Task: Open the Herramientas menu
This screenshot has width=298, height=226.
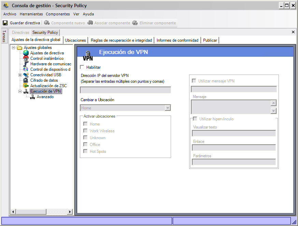Action: (31, 14)
